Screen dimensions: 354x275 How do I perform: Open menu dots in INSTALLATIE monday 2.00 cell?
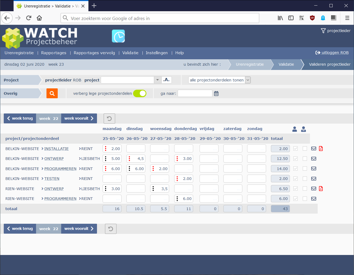pos(106,149)
